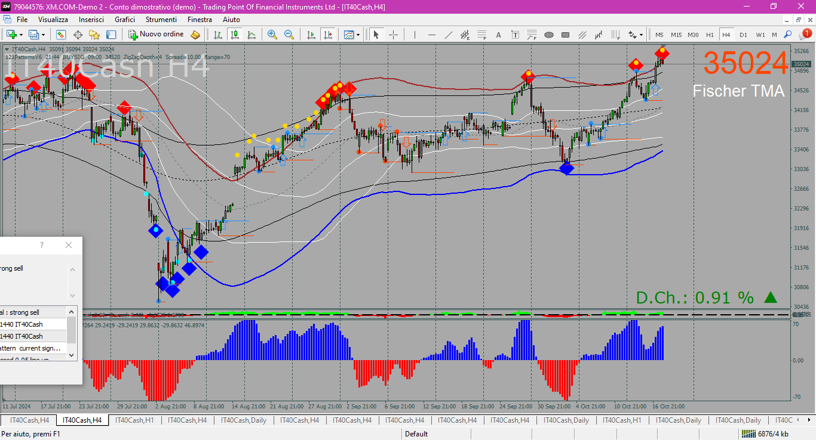Toggle chart shift
This screenshot has width=816, height=440.
[327, 35]
